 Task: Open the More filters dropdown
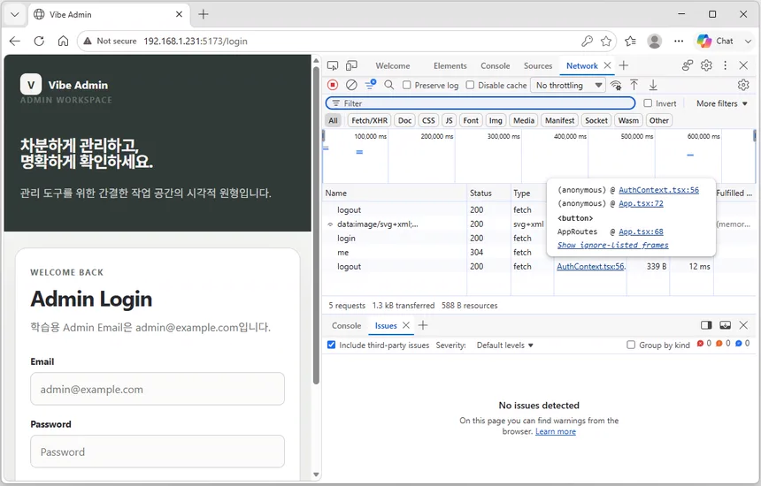722,103
